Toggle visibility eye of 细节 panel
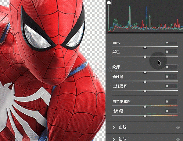The height and width of the screenshot is (141, 183). (178, 139)
